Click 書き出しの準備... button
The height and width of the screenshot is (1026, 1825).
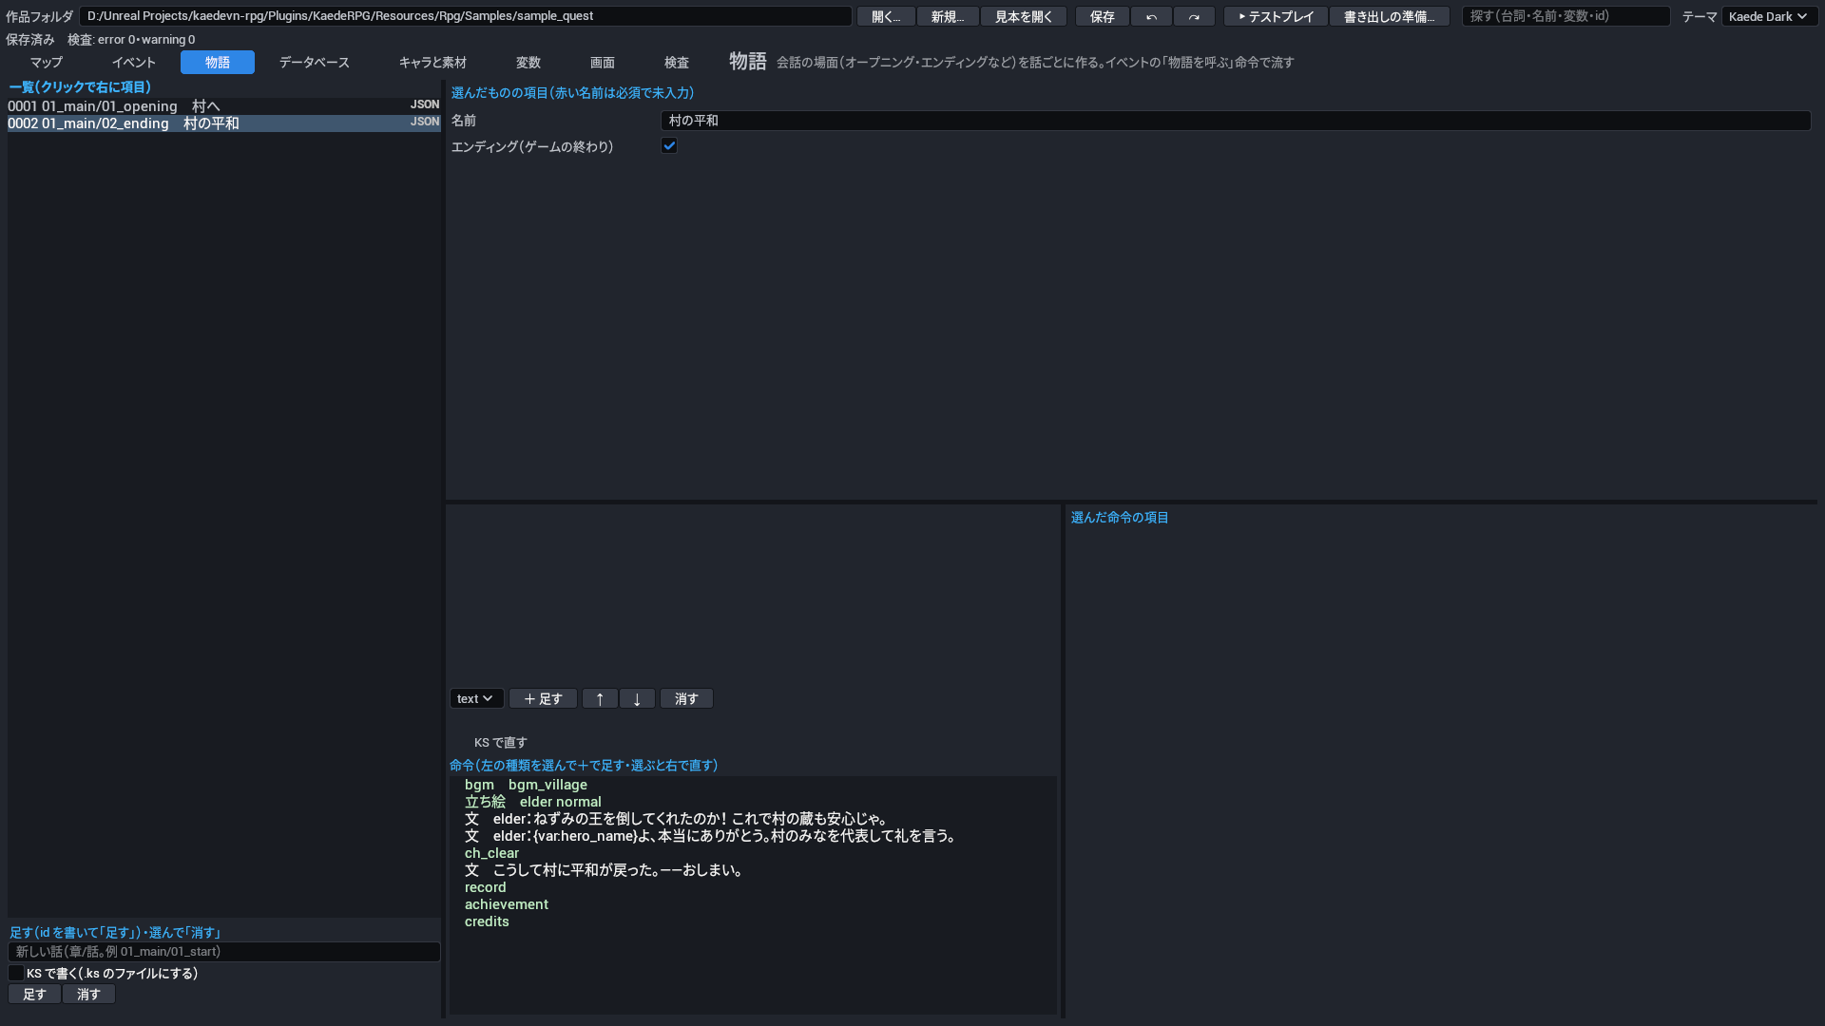(1390, 16)
